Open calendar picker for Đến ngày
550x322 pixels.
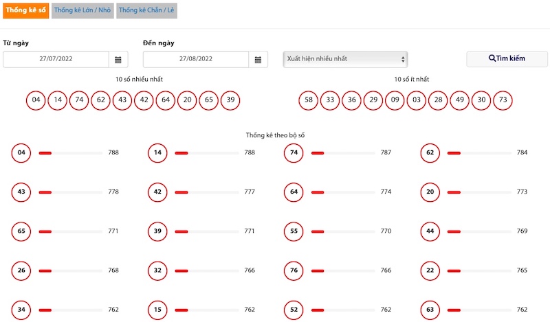tap(258, 60)
